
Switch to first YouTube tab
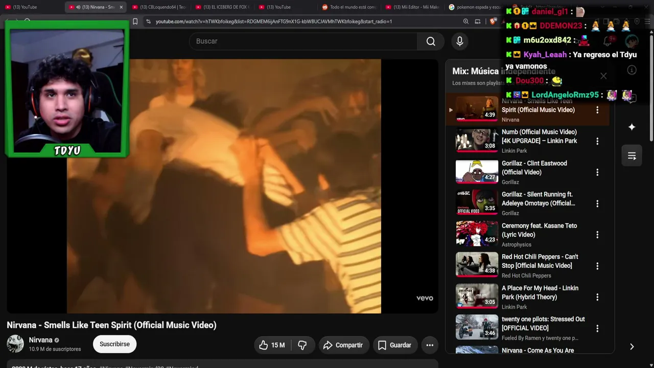click(32, 7)
